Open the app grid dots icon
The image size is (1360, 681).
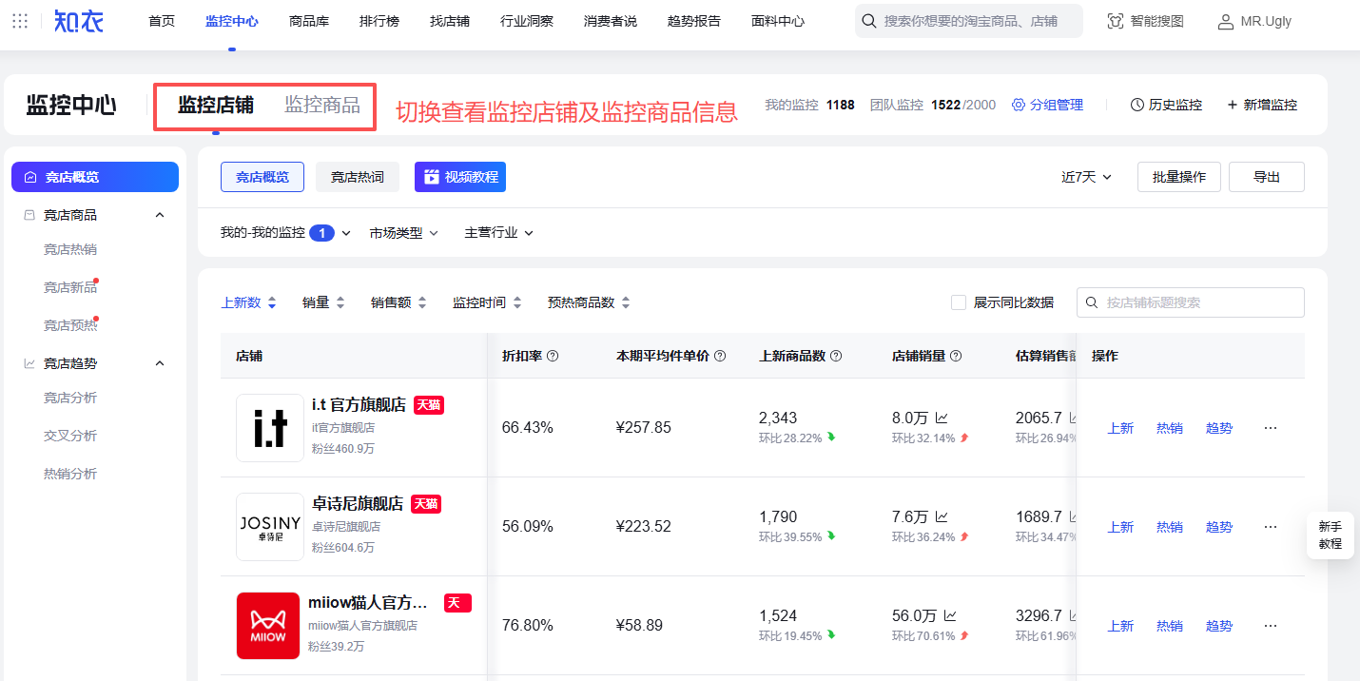[19, 21]
